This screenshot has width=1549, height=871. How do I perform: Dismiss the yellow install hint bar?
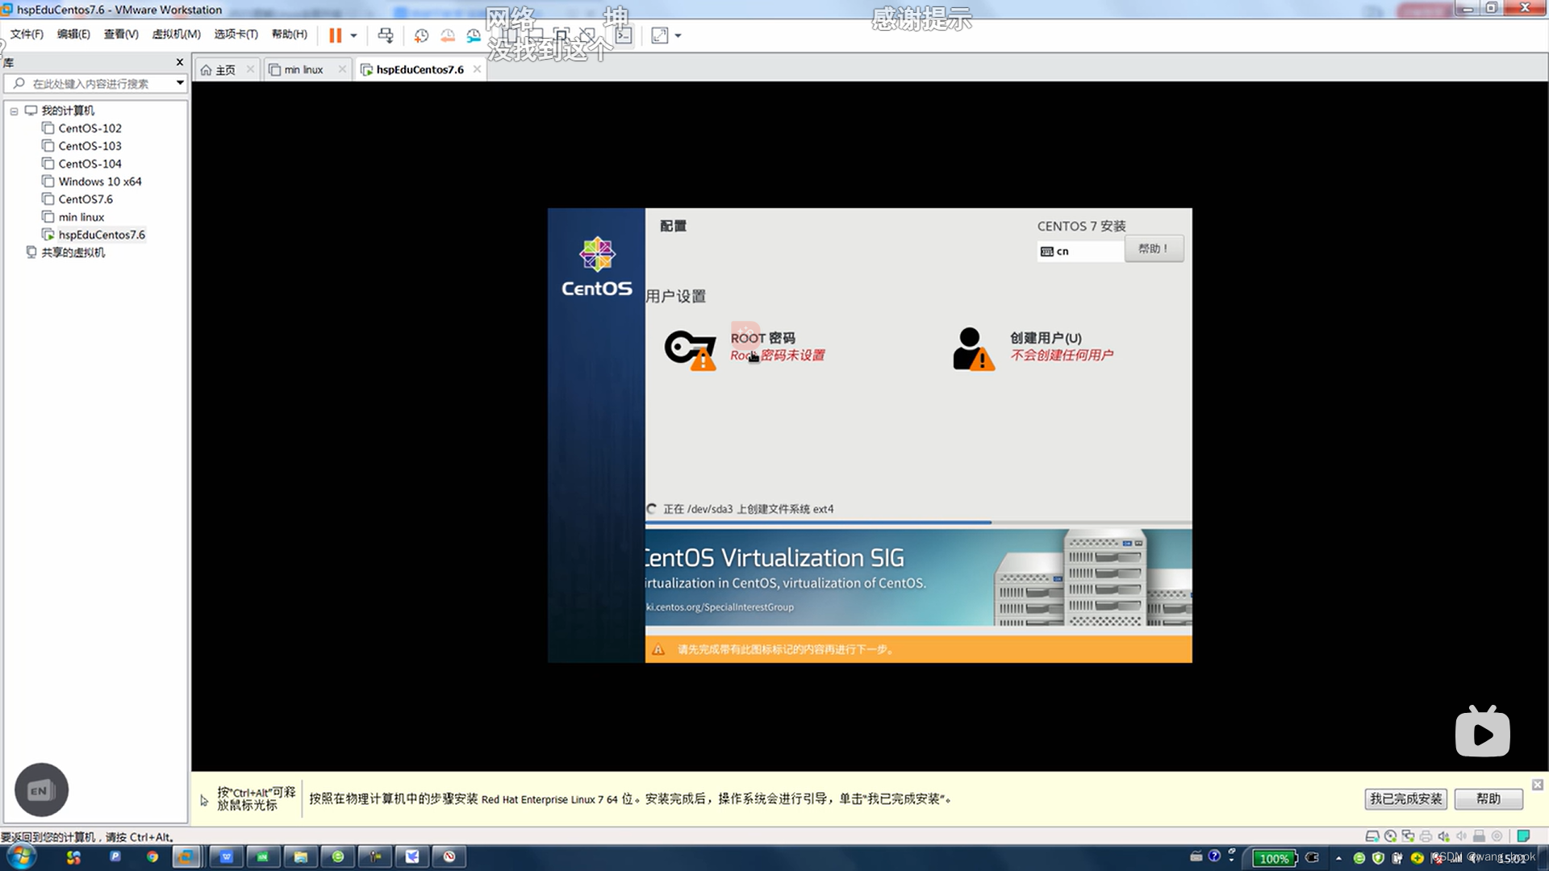pos(1538,785)
